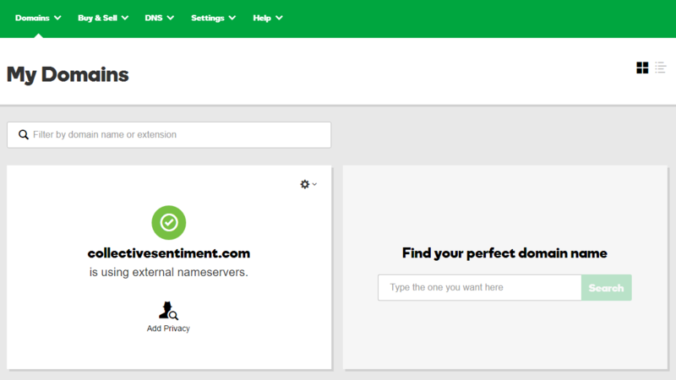
Task: Focus the 'Type the one you want' field
Action: (479, 288)
